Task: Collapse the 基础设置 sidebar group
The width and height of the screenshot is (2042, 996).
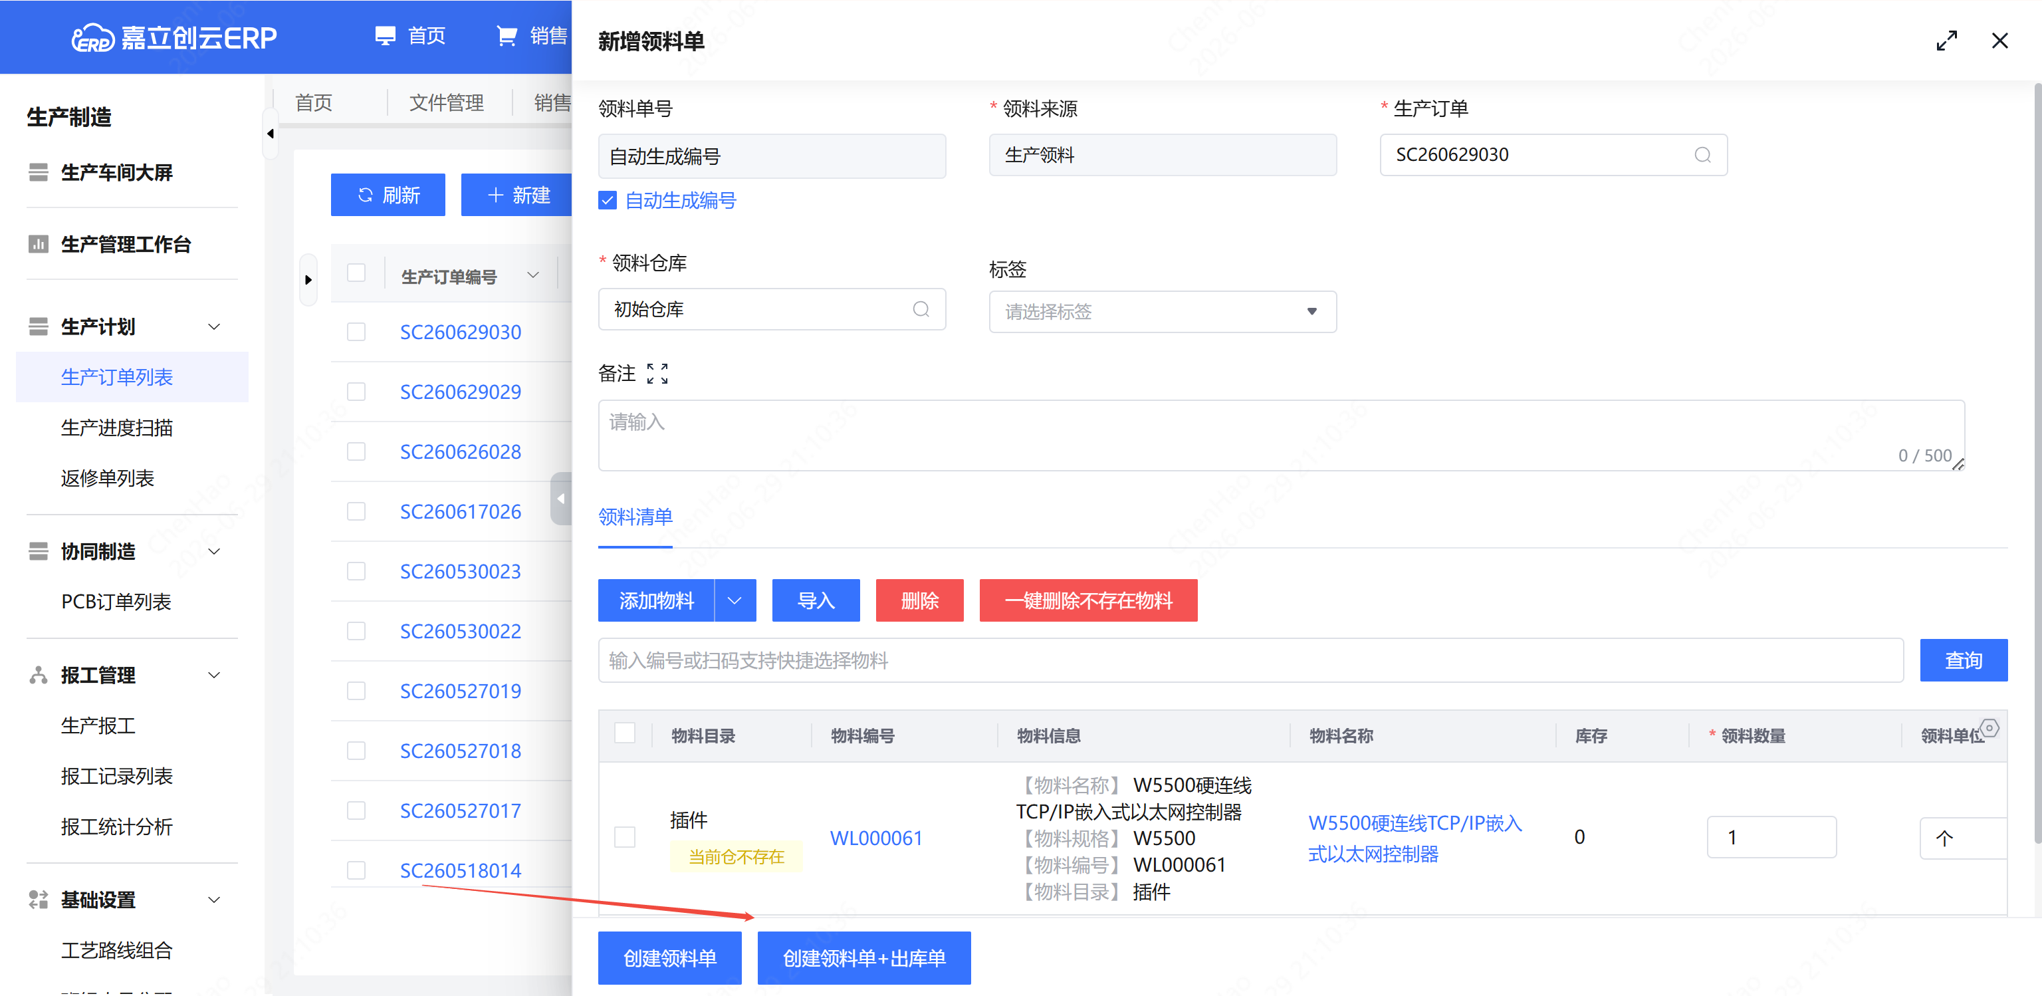Action: point(214,899)
